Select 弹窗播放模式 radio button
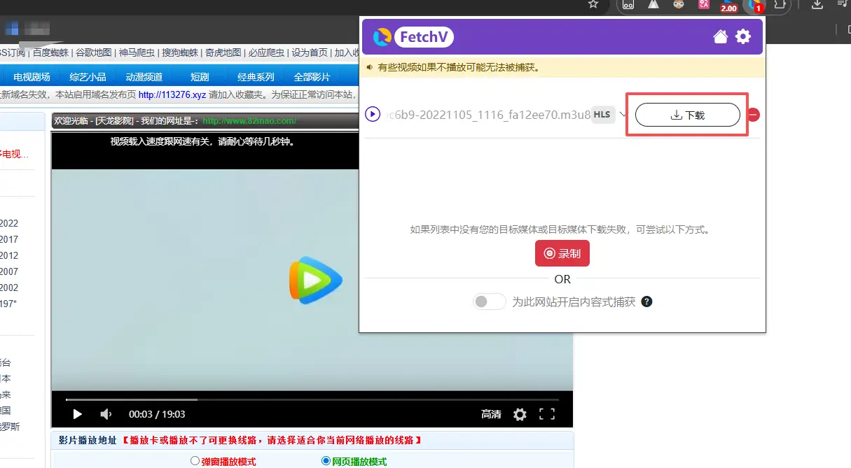 click(195, 461)
